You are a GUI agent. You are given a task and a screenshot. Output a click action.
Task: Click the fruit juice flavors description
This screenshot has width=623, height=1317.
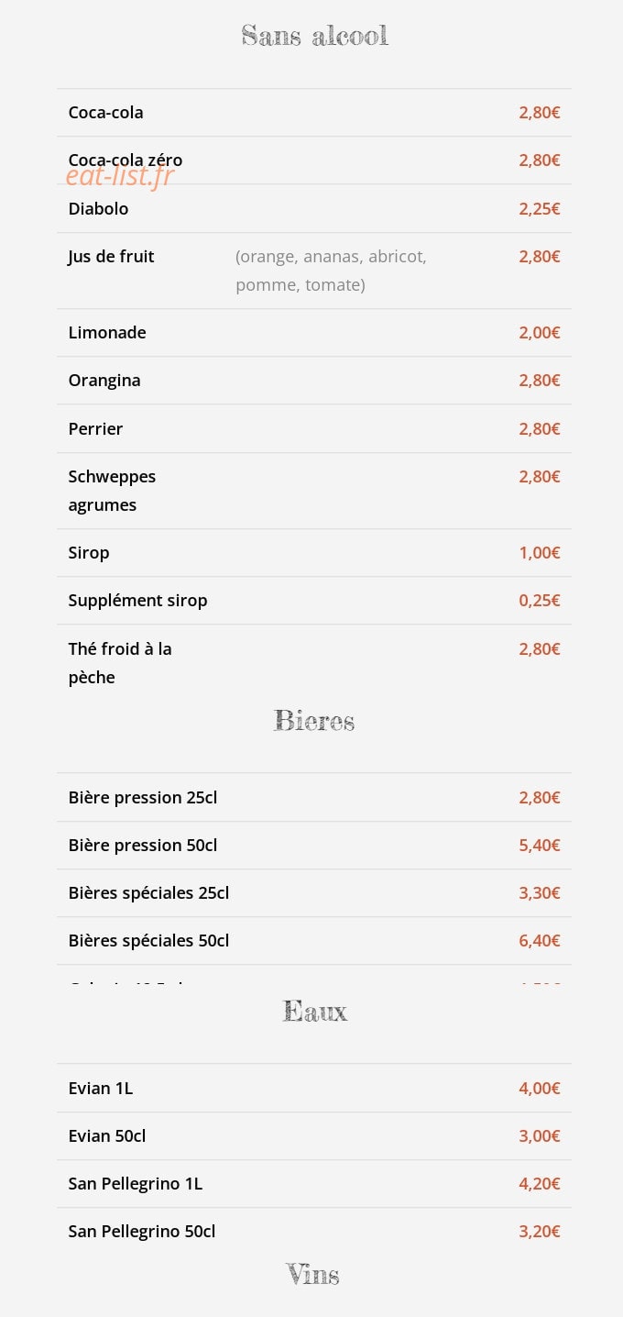tap(331, 271)
